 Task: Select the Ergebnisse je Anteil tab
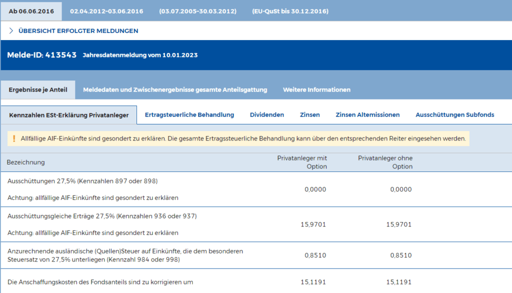38,89
